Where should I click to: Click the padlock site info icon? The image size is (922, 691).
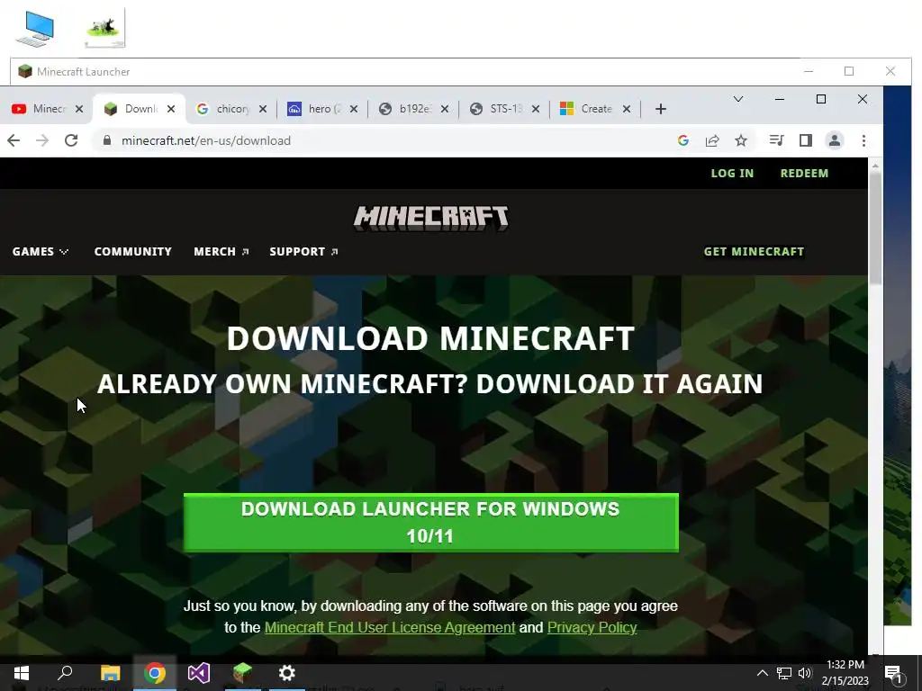coord(106,140)
